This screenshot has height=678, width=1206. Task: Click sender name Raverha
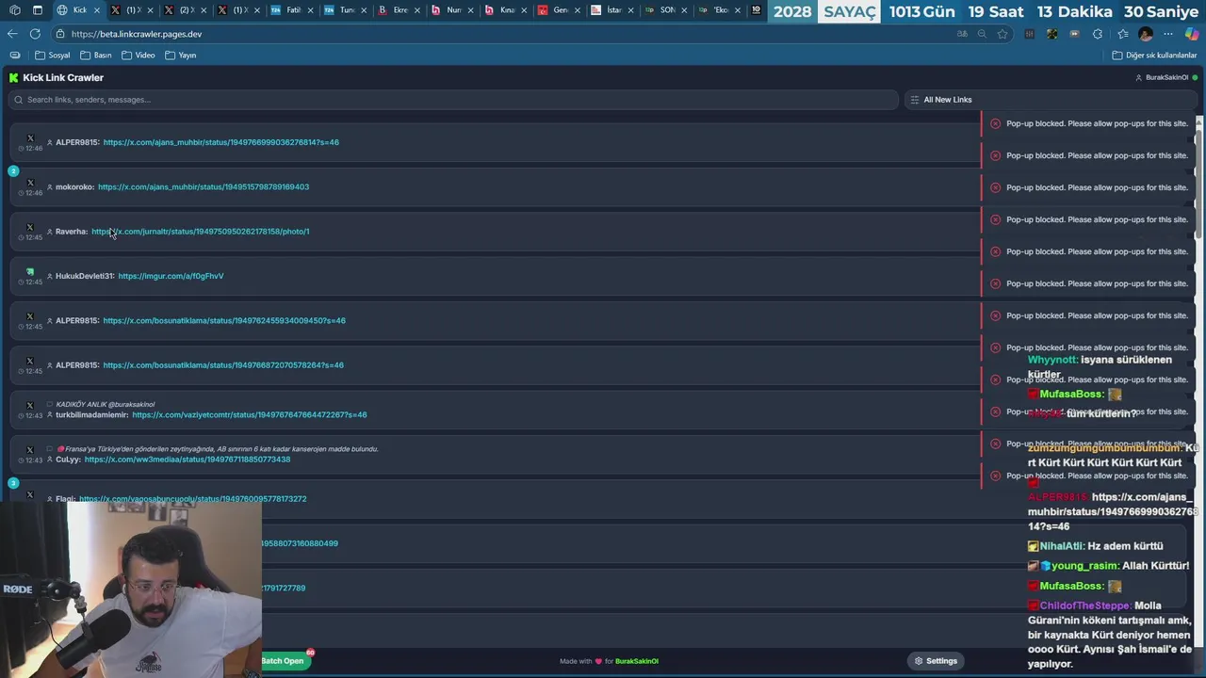[x=72, y=232]
